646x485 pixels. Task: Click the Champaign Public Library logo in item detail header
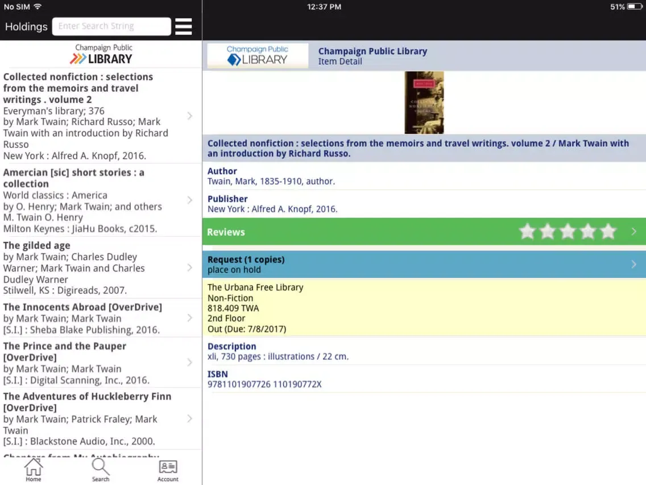258,56
